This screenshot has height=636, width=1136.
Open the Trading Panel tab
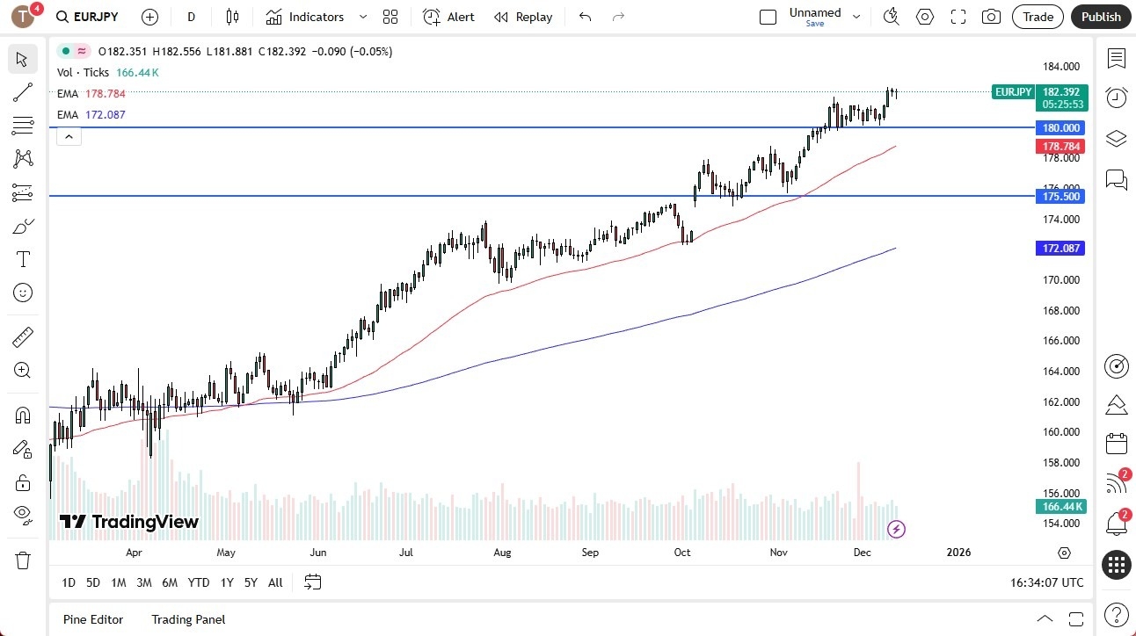click(187, 619)
